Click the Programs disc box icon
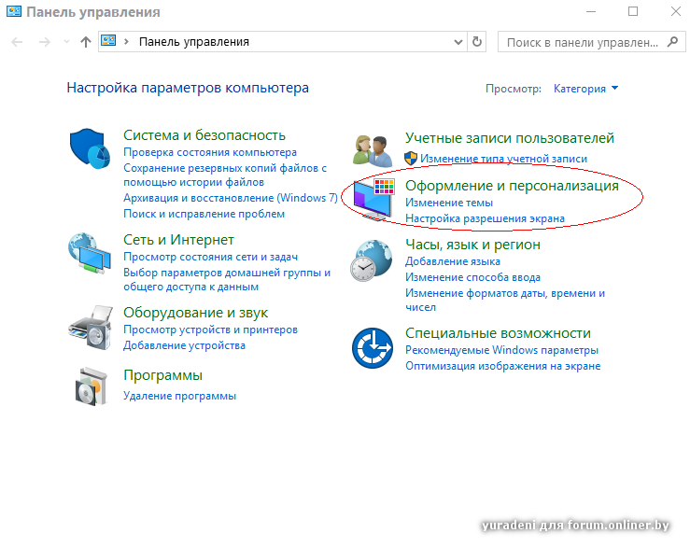690x547 pixels. click(x=92, y=386)
